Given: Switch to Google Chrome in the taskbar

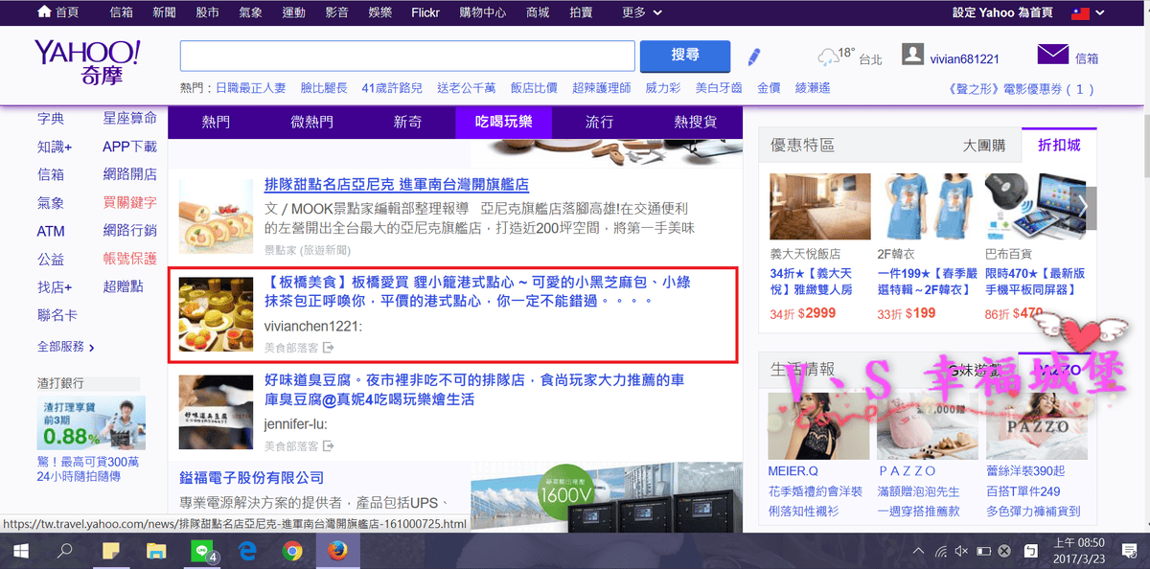Looking at the screenshot, I should point(293,551).
